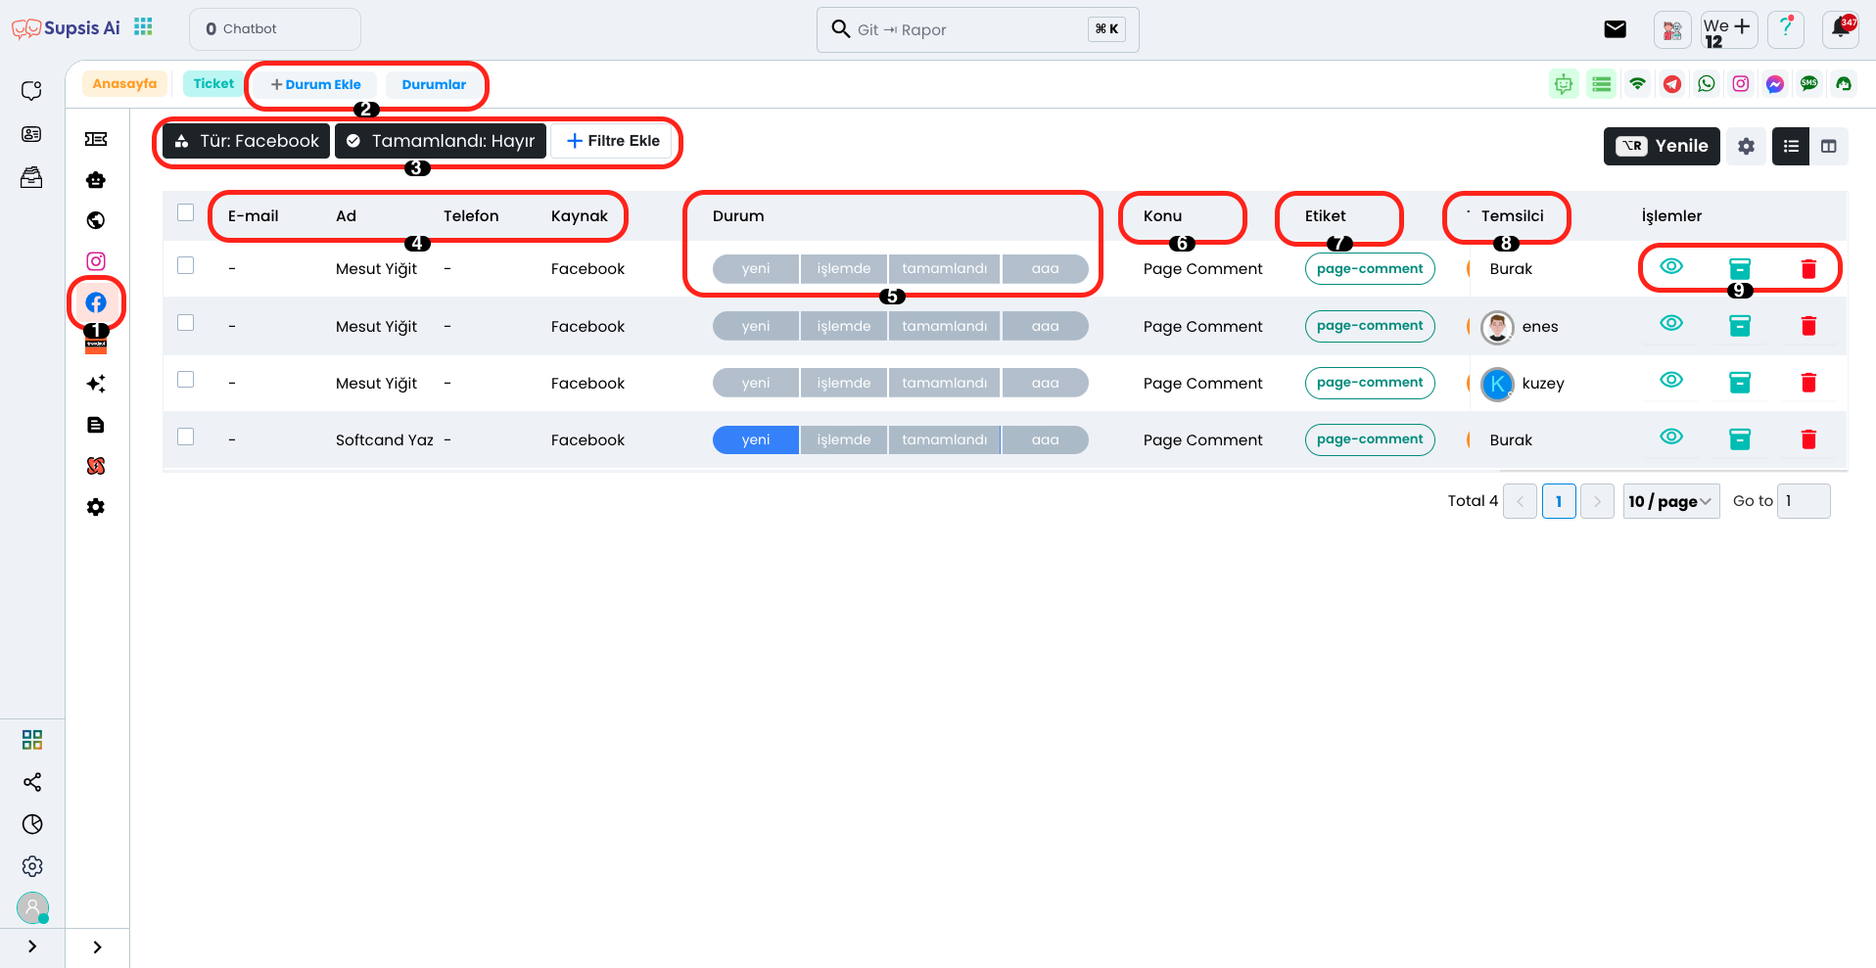Open the sidebar gear settings icon
The width and height of the screenshot is (1876, 968).
(96, 507)
